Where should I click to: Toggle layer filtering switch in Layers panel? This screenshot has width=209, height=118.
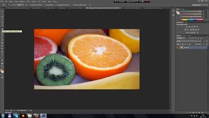coord(207,38)
